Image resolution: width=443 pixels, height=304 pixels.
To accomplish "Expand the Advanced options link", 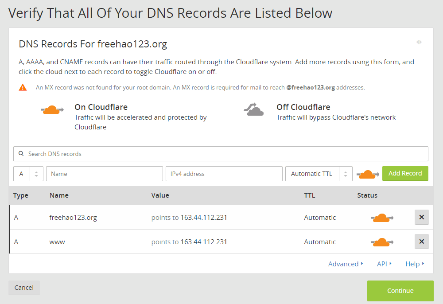I will (346, 264).
